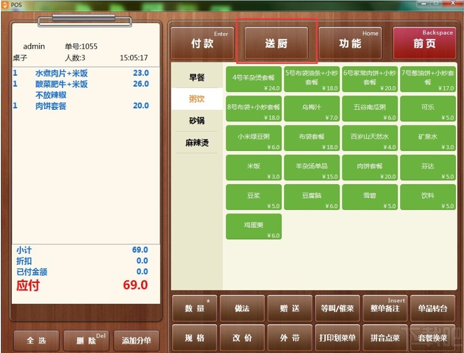
Task: Click the 数量 (Quantity) function key
Action: [194, 308]
